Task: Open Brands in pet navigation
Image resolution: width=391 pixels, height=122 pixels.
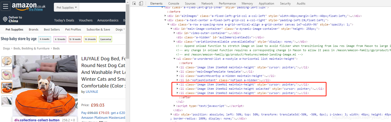Action: [x=34, y=29]
